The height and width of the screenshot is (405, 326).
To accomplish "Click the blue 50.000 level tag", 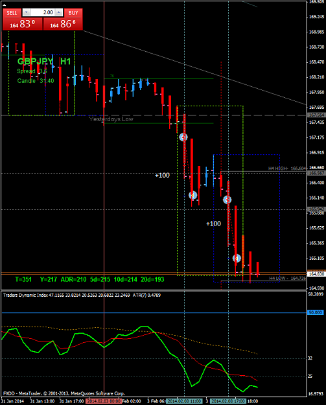I will (315, 312).
